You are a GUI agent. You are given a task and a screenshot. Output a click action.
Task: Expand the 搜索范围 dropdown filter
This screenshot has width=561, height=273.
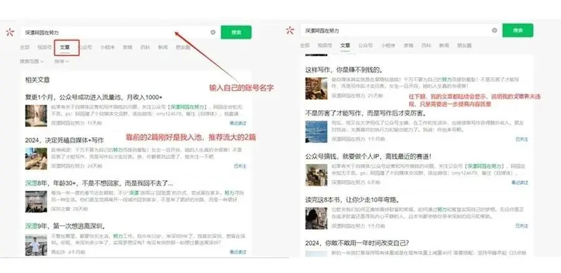(31, 61)
